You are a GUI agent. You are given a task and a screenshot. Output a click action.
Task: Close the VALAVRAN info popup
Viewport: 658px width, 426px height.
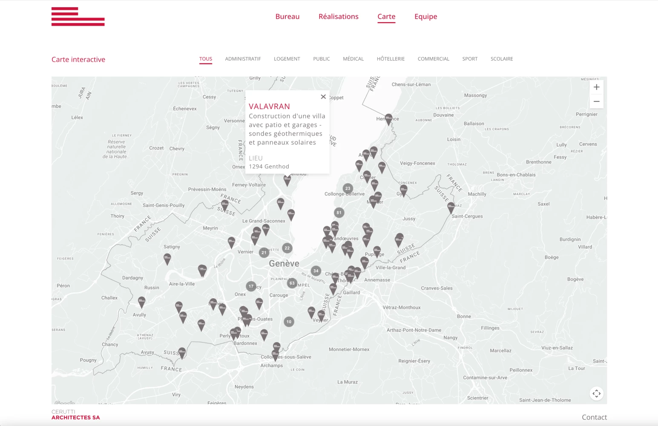pos(323,97)
